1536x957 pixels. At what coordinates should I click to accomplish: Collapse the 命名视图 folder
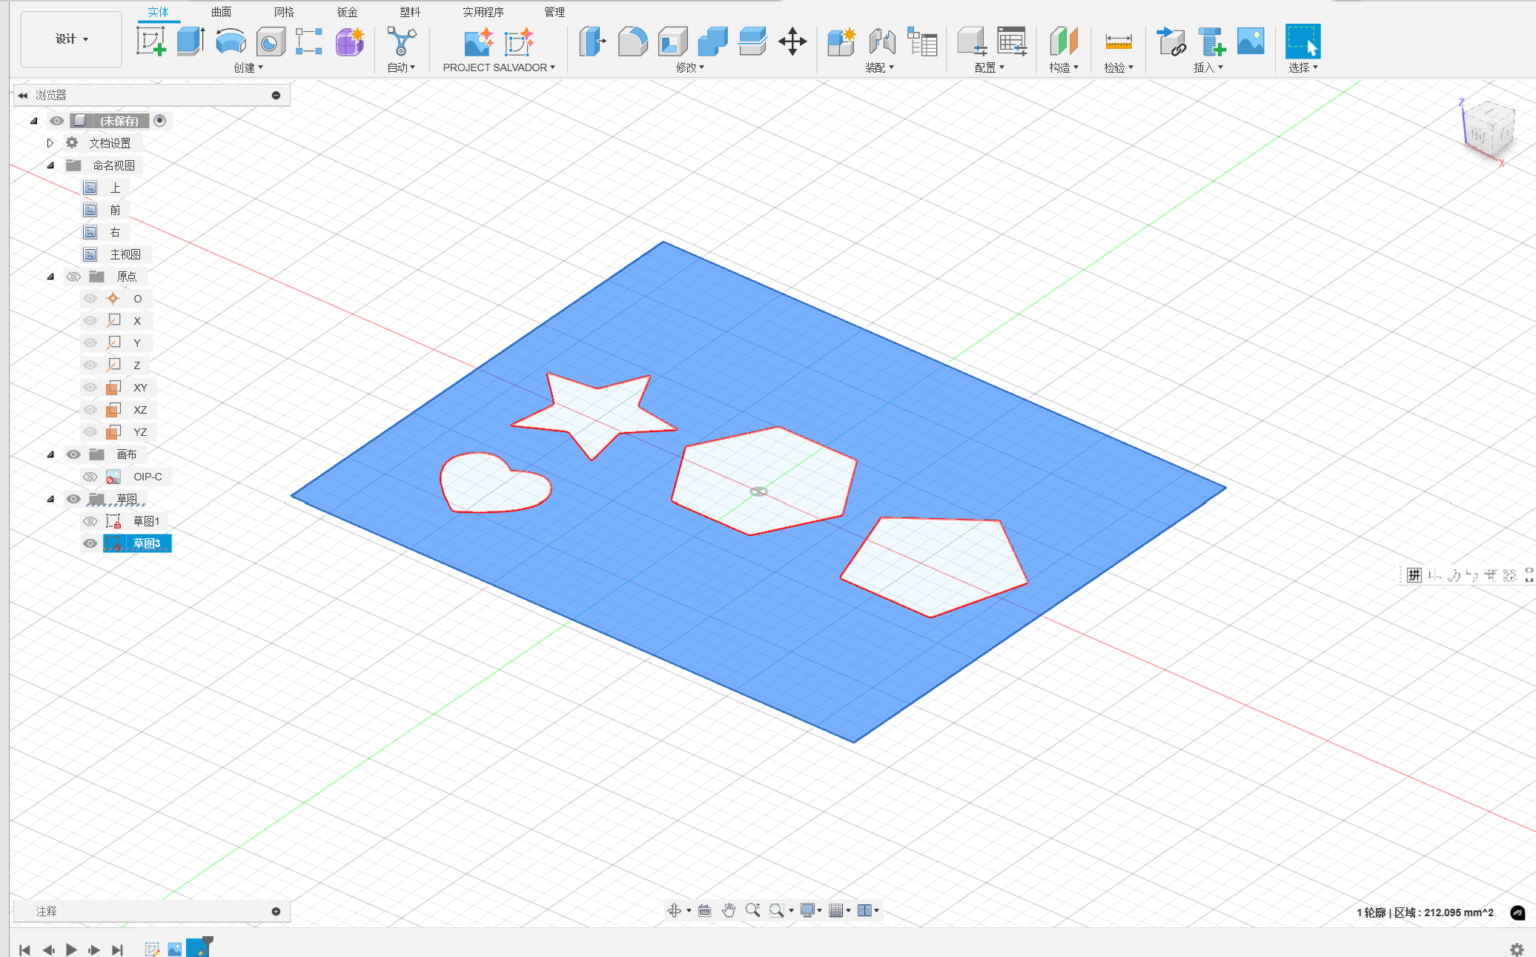coord(50,165)
